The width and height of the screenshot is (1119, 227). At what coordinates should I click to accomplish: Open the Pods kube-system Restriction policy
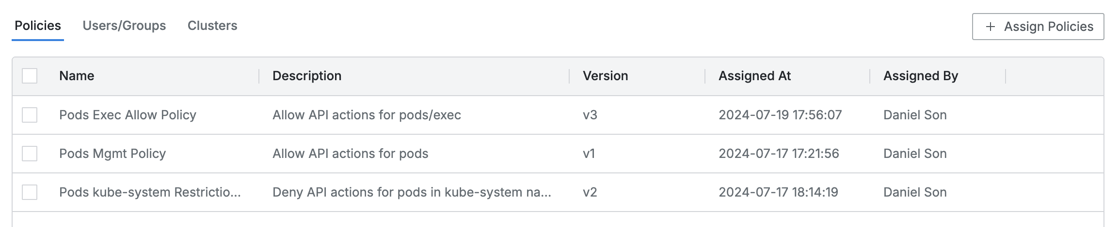pyautogui.click(x=150, y=192)
